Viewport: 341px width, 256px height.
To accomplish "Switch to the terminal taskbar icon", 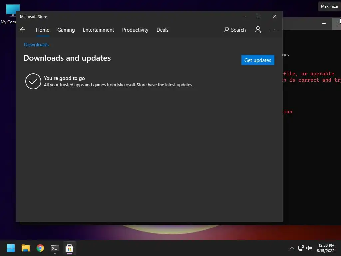I will click(55, 248).
